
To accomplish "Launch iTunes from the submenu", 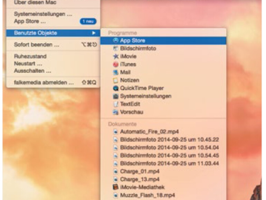I will coord(163,64).
